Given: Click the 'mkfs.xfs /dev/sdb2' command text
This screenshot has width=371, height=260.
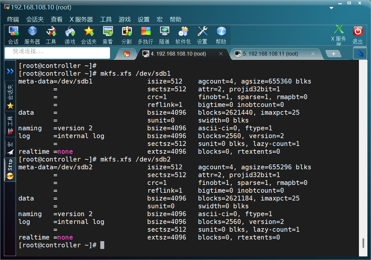Looking at the screenshot, I should [136, 159].
